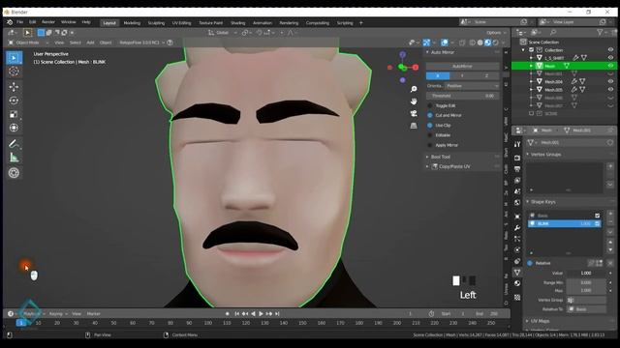The image size is (620, 348).
Task: Pick the Annotate pencil tool
Action: (x=14, y=144)
